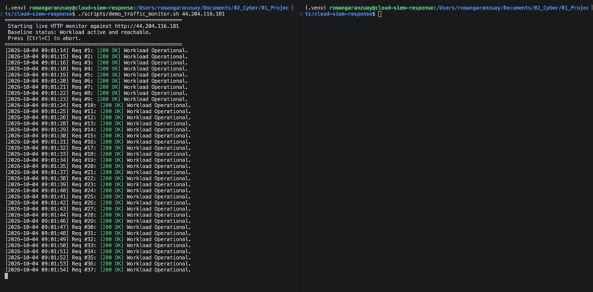593x292 pixels.
Task: Click the Req #17 log line
Action: (98, 148)
